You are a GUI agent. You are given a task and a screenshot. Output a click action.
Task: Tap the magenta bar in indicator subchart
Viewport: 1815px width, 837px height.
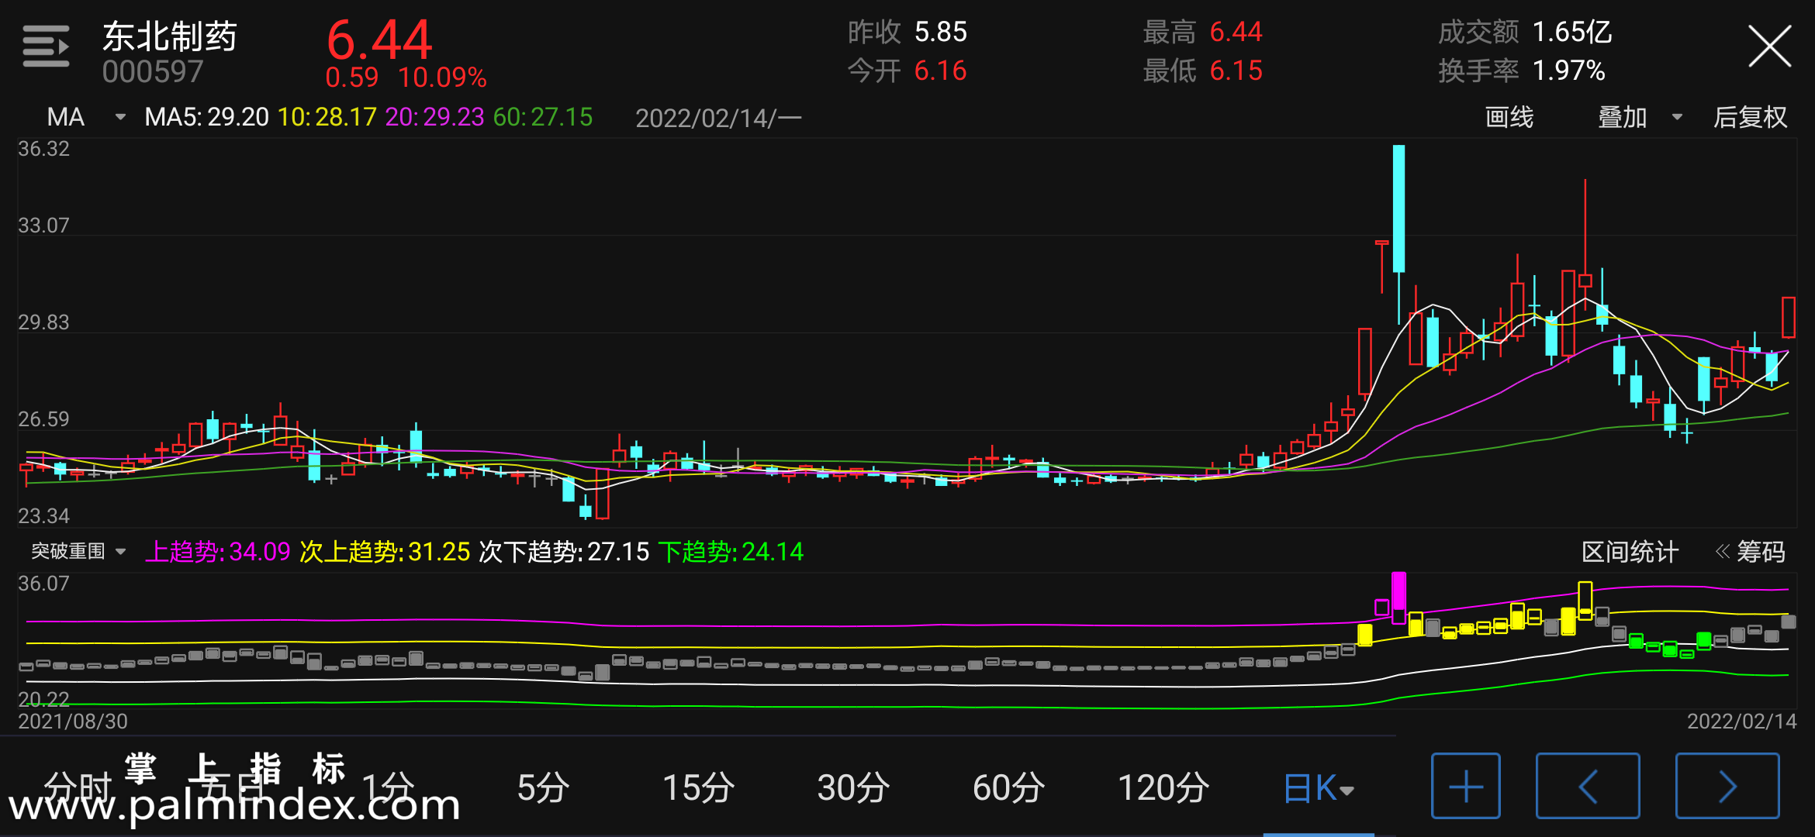coord(1398,598)
